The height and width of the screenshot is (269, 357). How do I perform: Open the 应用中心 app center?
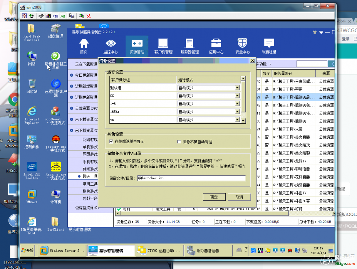tap(216, 46)
